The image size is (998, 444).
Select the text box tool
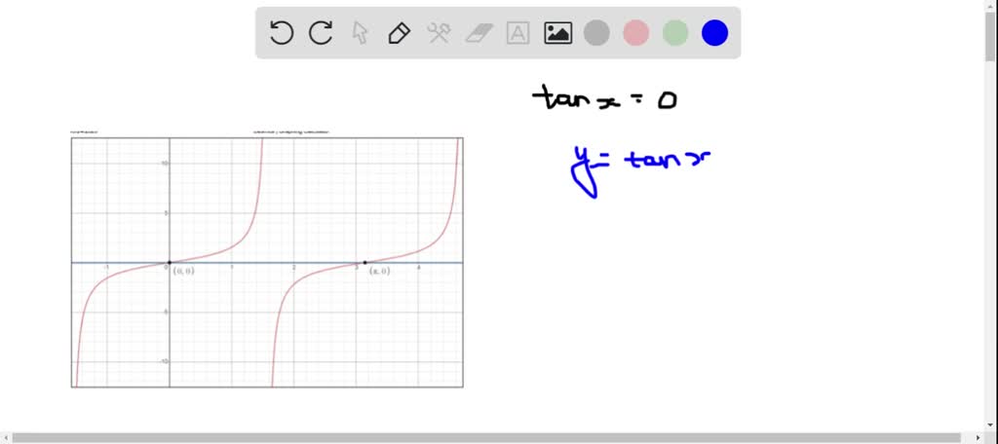click(518, 32)
